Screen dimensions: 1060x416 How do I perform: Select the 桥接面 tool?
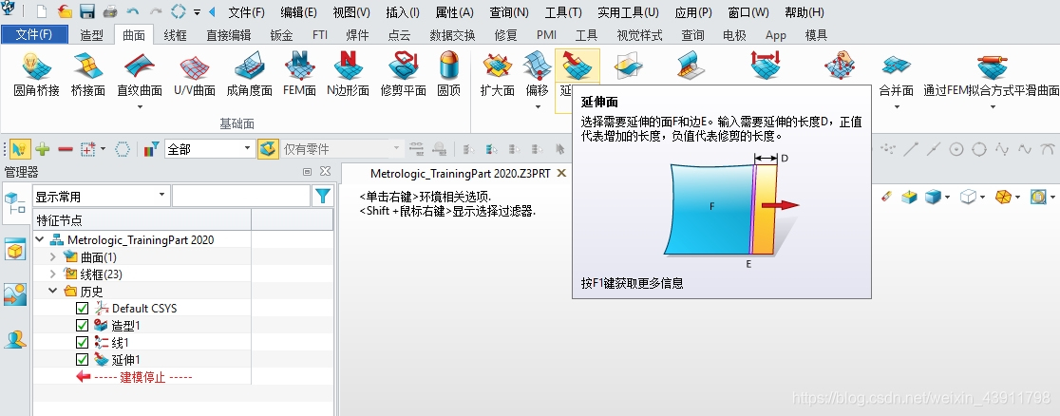click(88, 74)
